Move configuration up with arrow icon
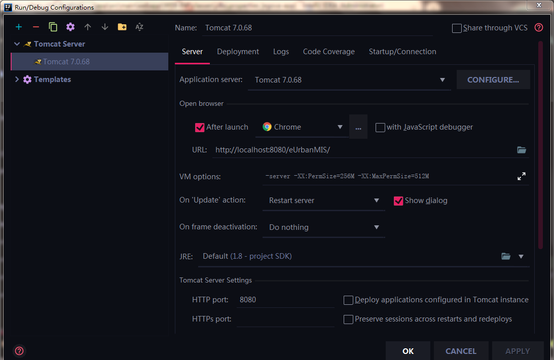554x360 pixels. tap(88, 27)
